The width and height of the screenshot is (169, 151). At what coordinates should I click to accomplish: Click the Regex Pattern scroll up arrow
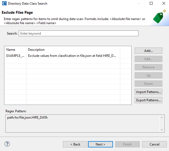(162, 118)
